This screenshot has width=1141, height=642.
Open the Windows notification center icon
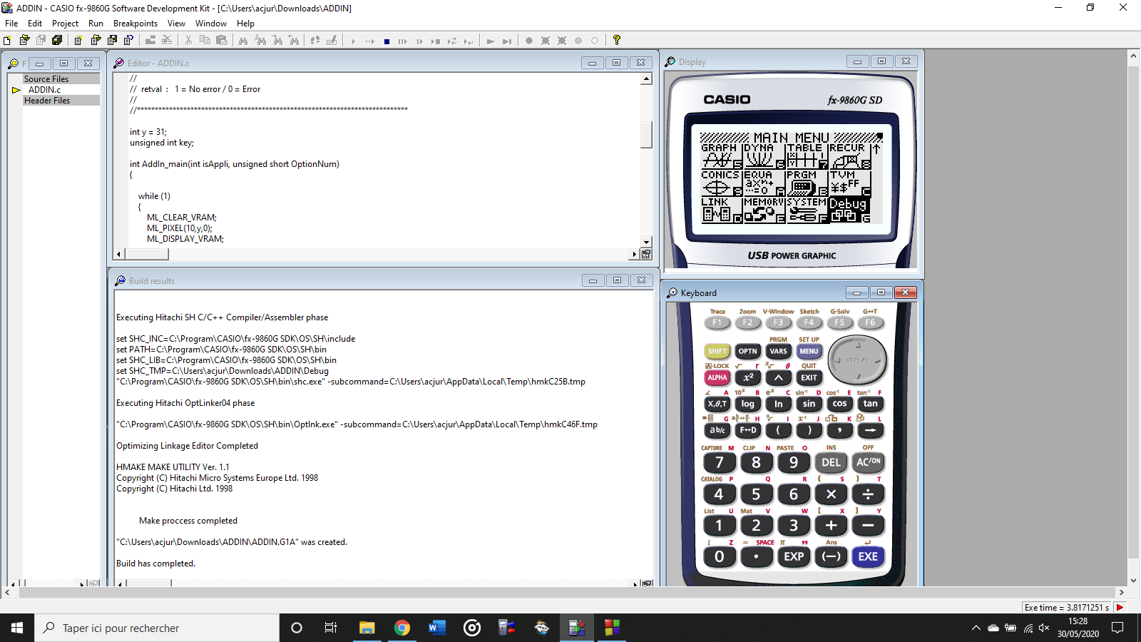coord(1117,628)
